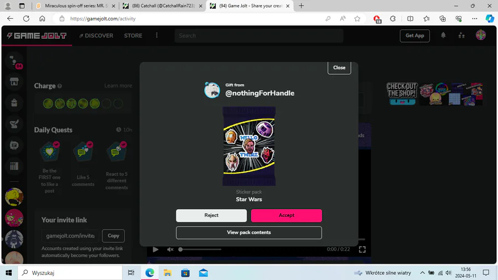Image resolution: width=498 pixels, height=280 pixels.
Task: Go back in the browser
Action: 10,18
